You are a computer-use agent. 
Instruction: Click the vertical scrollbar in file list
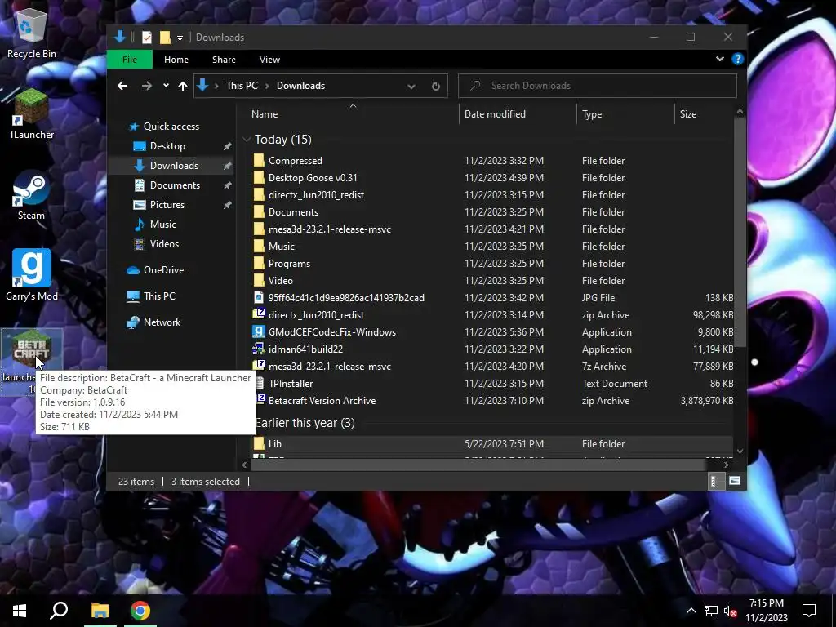pyautogui.click(x=740, y=232)
